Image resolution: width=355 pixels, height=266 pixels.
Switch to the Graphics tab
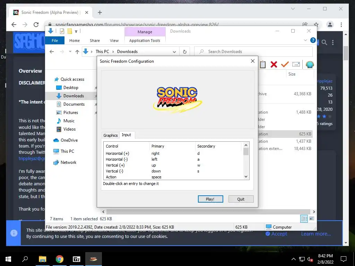[x=111, y=135]
